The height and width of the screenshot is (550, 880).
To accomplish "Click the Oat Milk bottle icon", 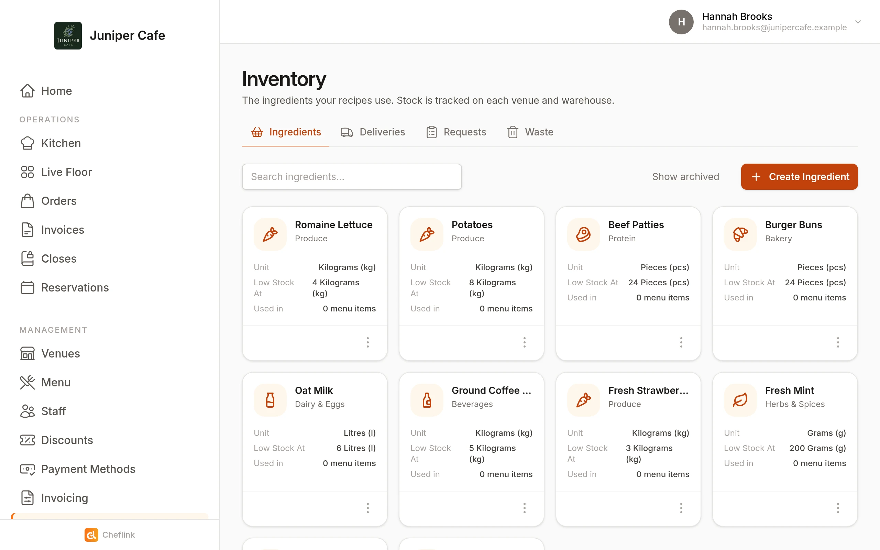I will click(270, 400).
